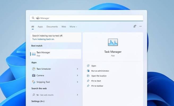Click the Pin to Start pin icon
The height and width of the screenshot is (106, 174).
88,81
